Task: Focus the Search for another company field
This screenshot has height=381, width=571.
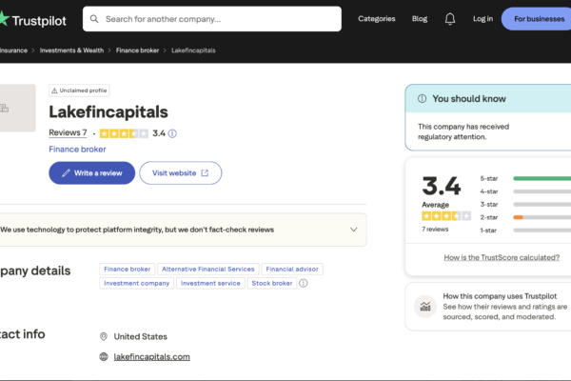Action: click(212, 19)
